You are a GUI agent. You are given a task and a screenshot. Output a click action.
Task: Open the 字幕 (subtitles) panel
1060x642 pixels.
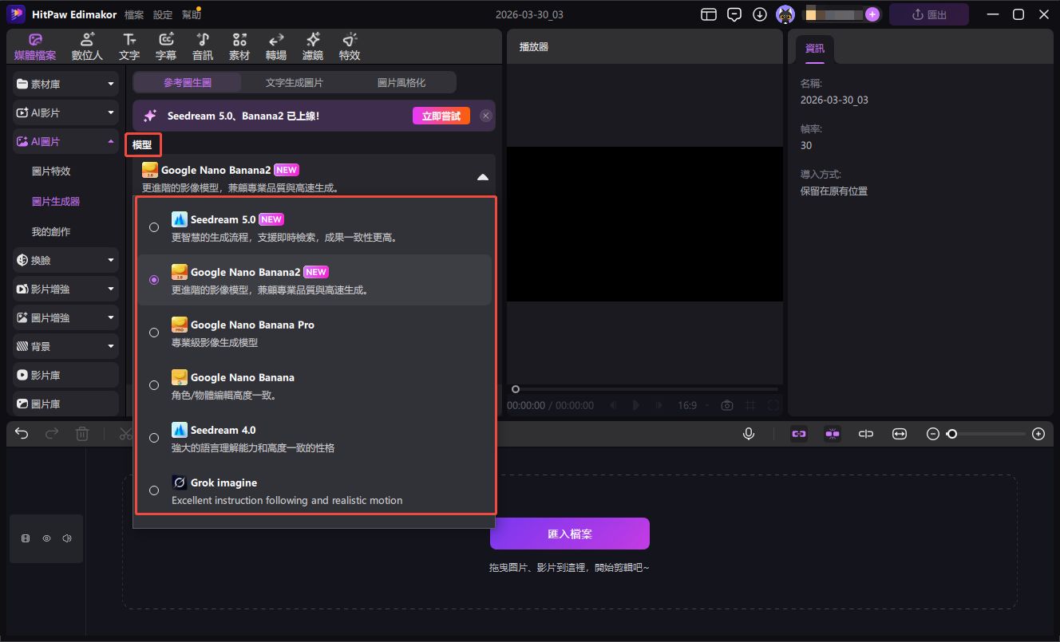coord(166,45)
